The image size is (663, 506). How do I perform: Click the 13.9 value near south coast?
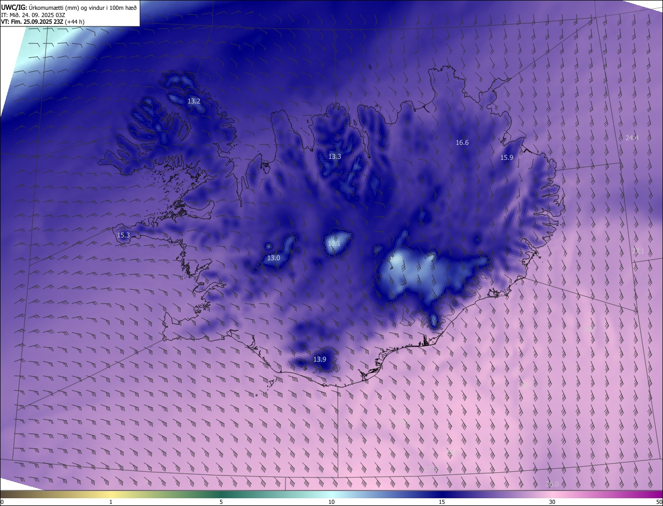click(320, 359)
